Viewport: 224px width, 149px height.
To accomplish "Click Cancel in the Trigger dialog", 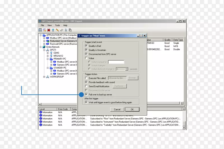I will point(117,109).
